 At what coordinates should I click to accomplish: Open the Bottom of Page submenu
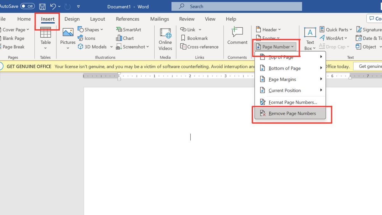coord(290,68)
